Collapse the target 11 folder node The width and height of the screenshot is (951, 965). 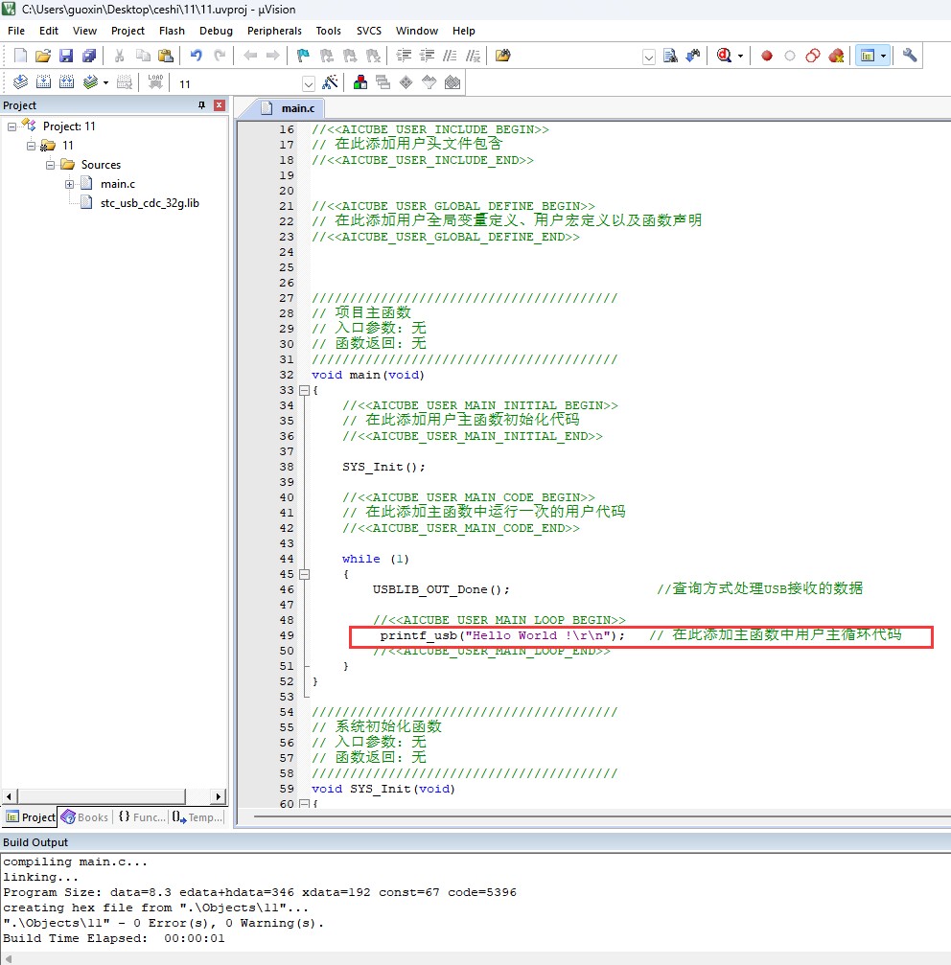[x=31, y=146]
